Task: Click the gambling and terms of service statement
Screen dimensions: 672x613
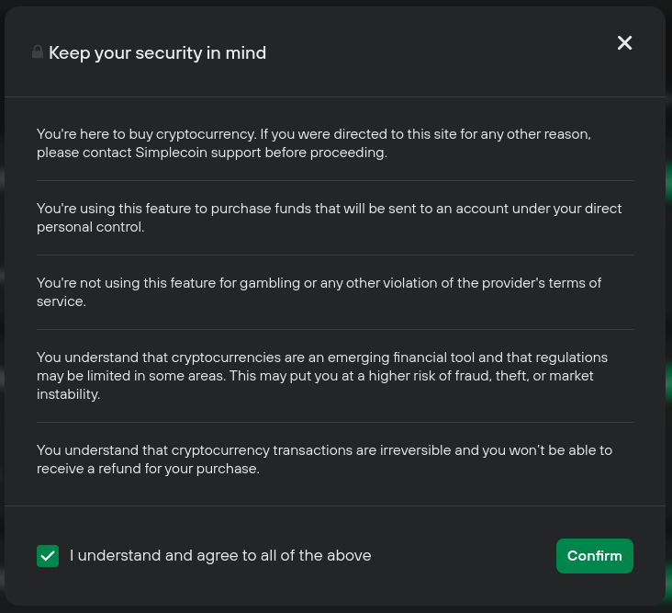Action: (319, 292)
